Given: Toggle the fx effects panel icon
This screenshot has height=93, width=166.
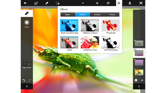Looking at the screenshot, I should coord(119,3).
